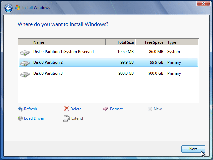The image size is (213, 160).
Task: Click the System type cell
Action: click(x=173, y=52)
